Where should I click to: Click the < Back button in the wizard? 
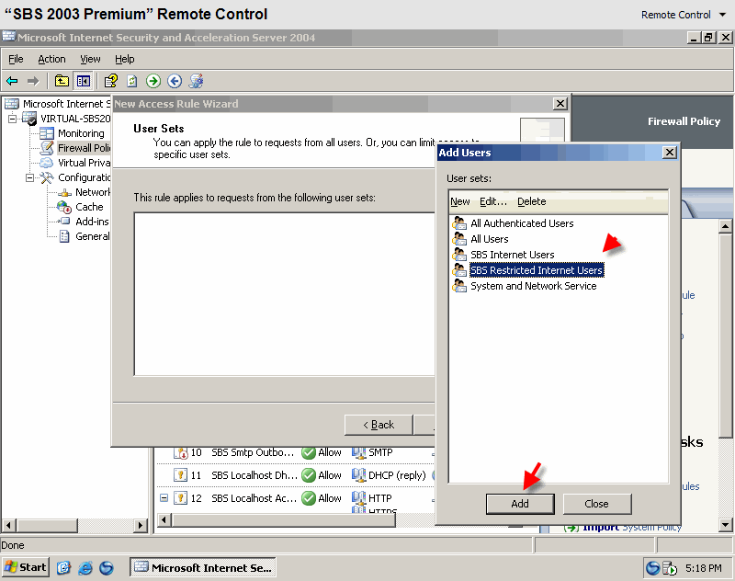point(379,425)
